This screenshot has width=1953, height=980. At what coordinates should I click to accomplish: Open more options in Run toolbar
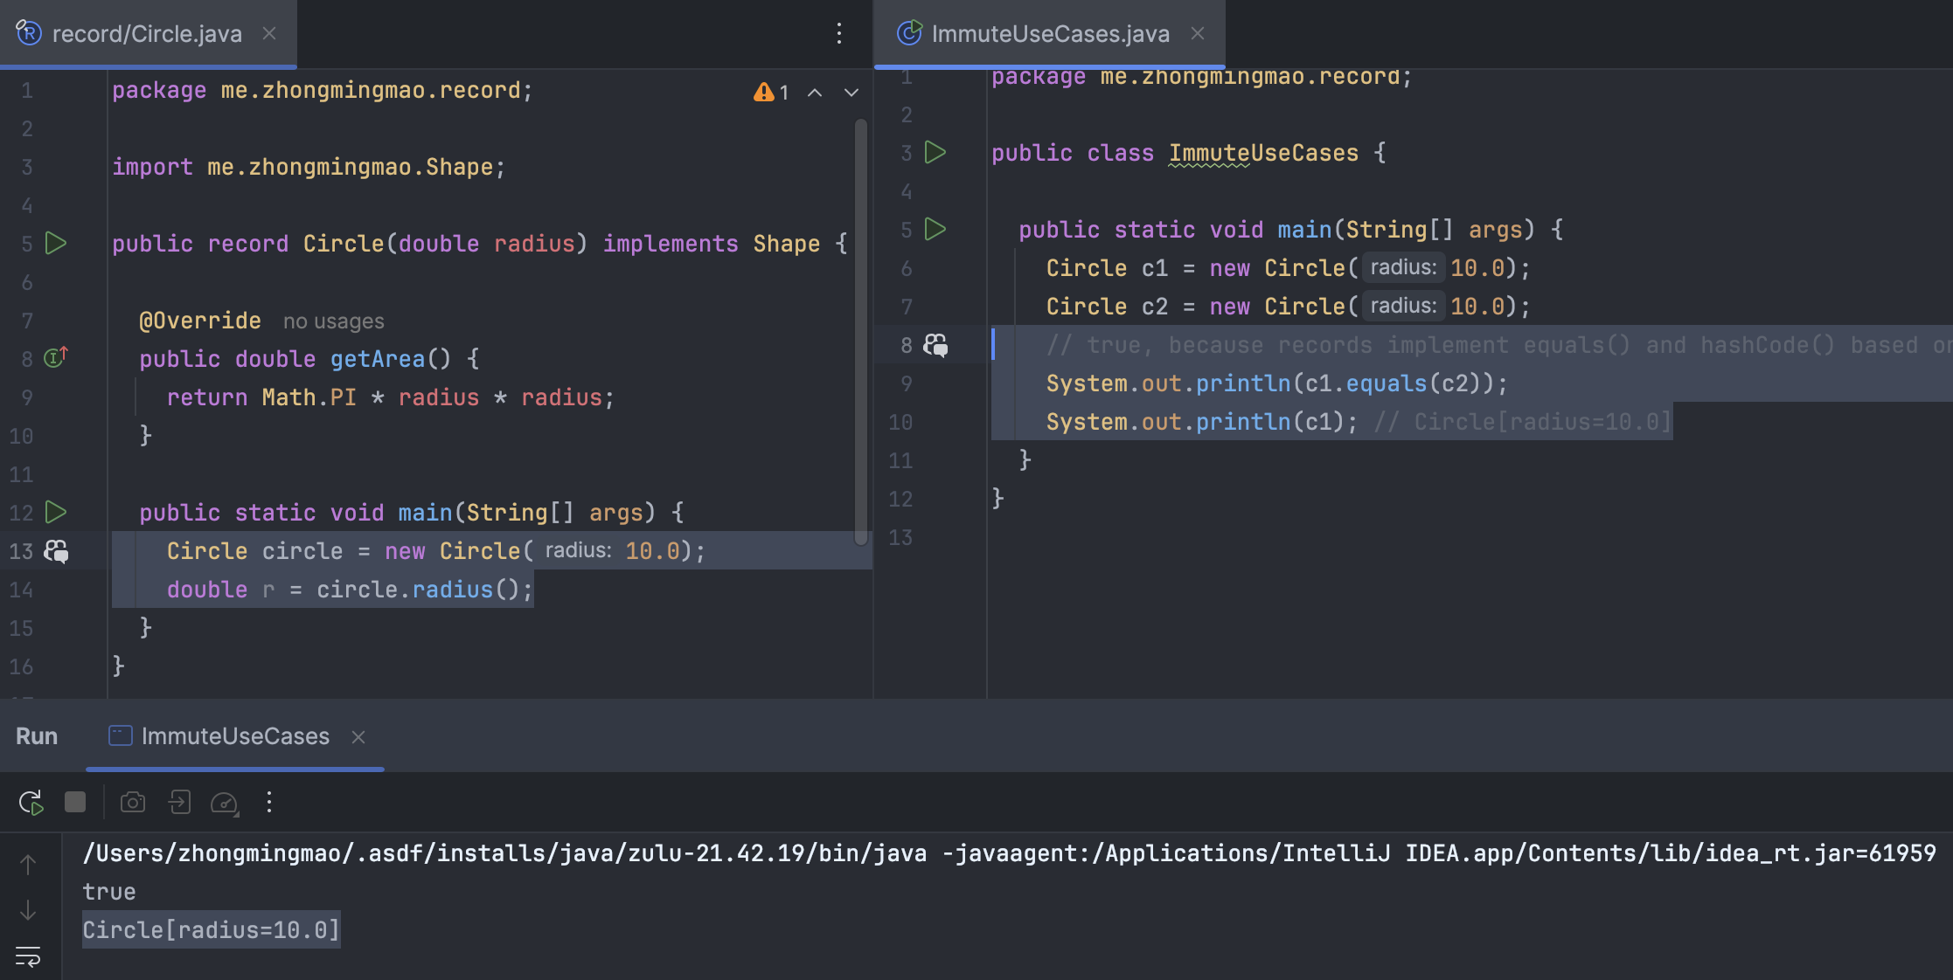[x=269, y=803]
